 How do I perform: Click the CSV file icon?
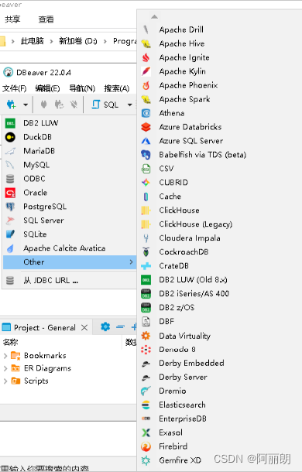(x=146, y=169)
